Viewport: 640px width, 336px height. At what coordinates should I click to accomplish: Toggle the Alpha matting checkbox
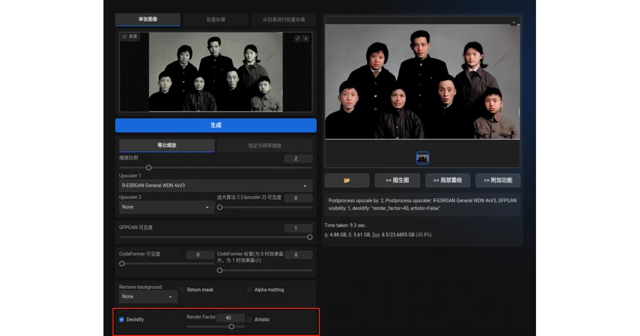point(250,290)
